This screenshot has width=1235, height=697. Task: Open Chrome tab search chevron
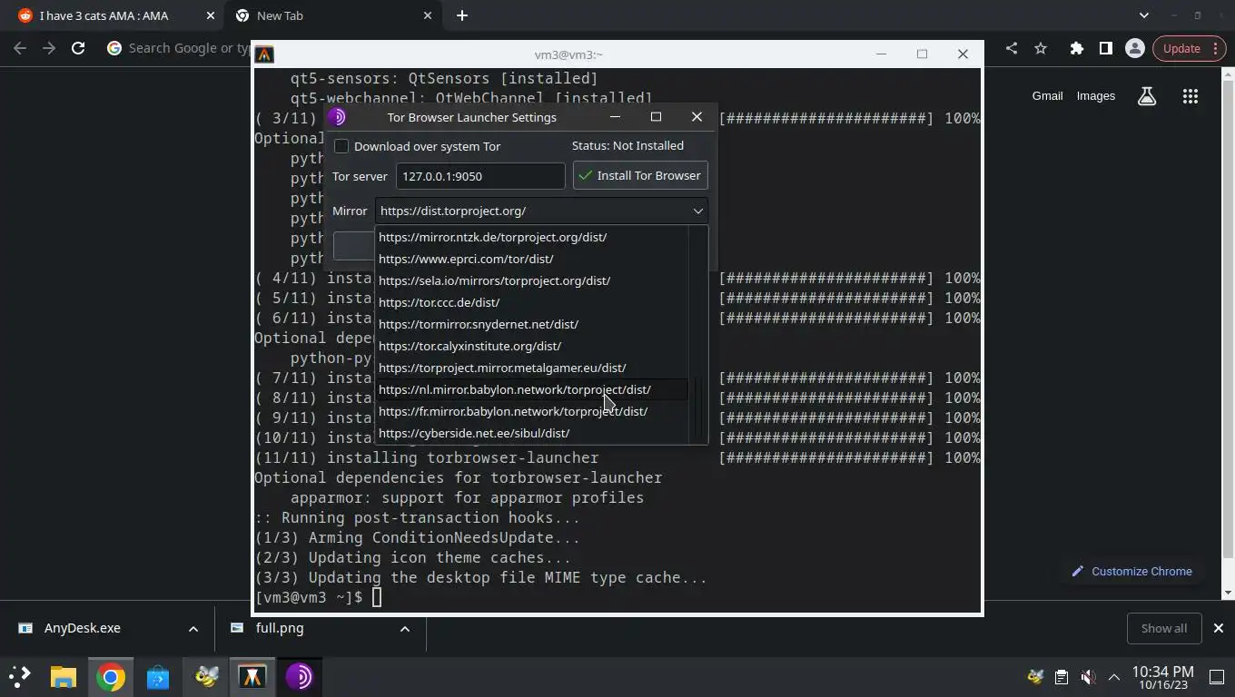1144,15
